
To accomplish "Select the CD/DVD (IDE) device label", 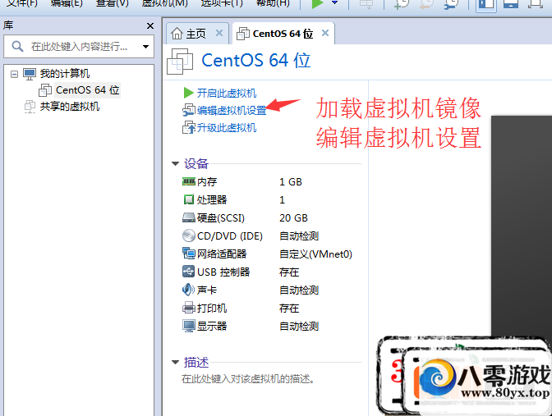I will pyautogui.click(x=229, y=236).
